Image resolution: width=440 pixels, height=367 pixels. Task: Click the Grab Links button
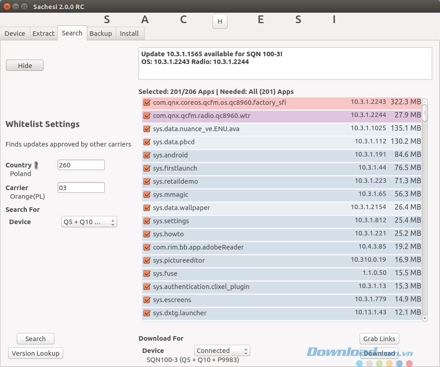379,339
